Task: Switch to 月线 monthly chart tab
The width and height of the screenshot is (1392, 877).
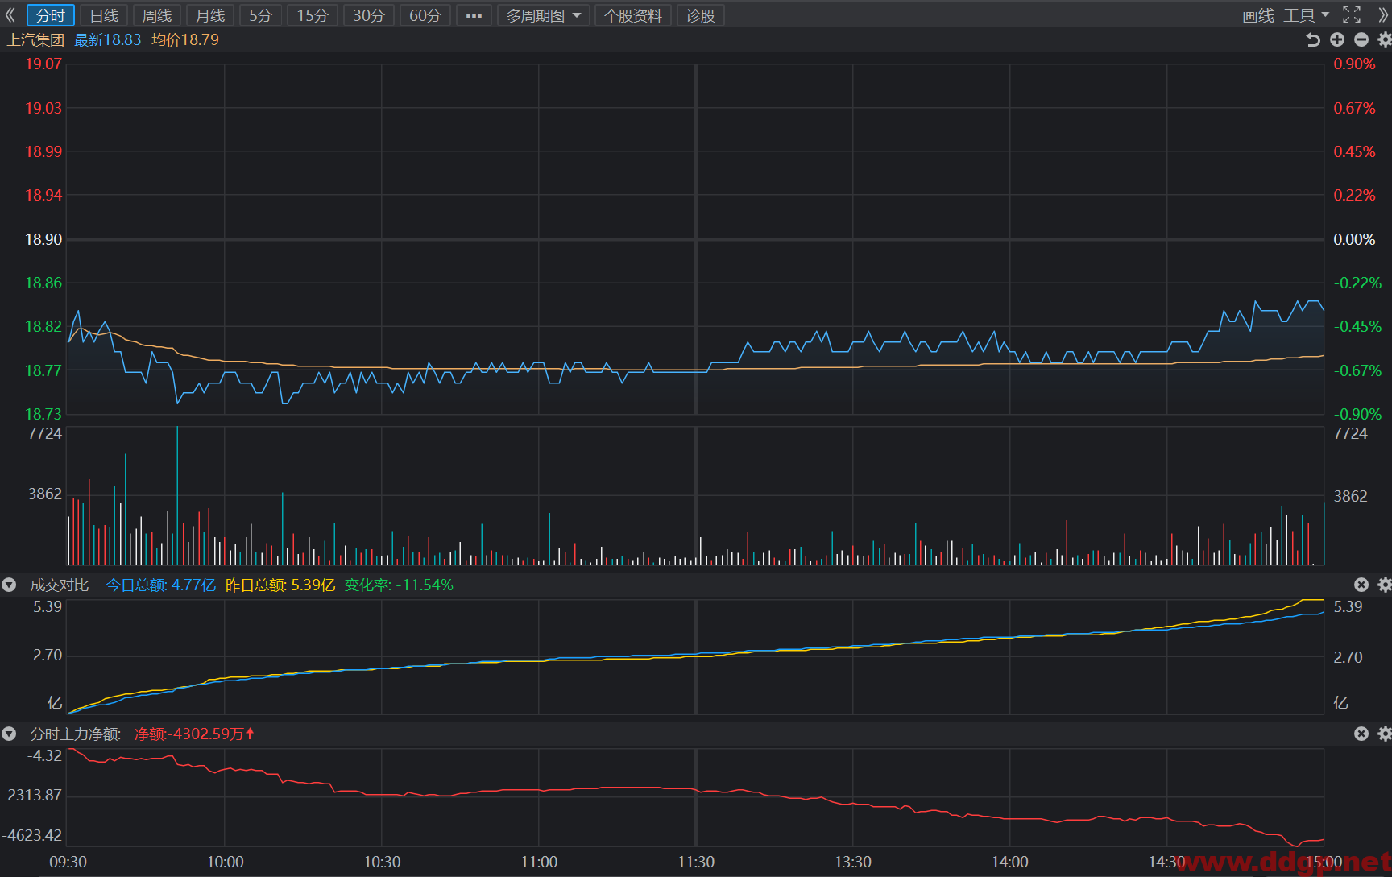Action: 210,15
